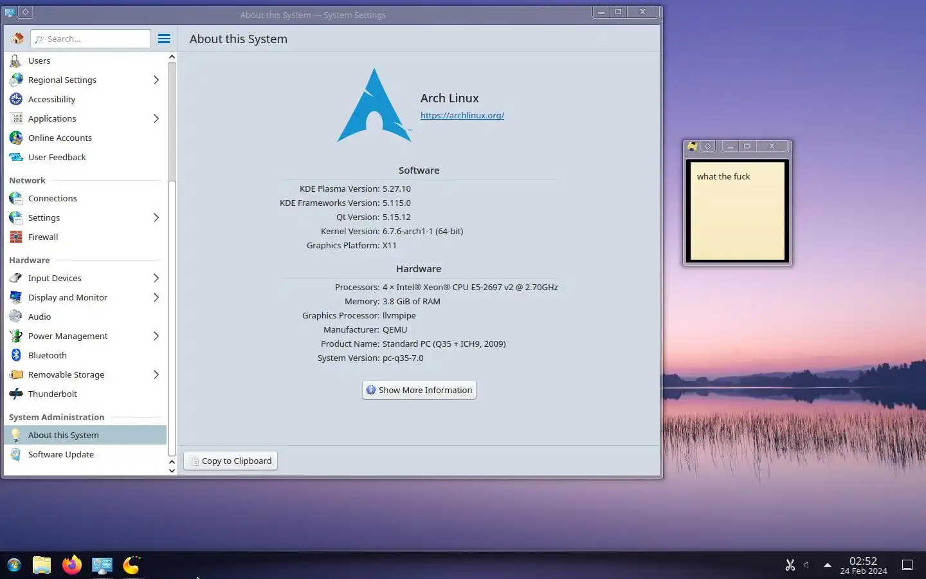Click the System Version pc-q35-7.0 value

point(403,358)
